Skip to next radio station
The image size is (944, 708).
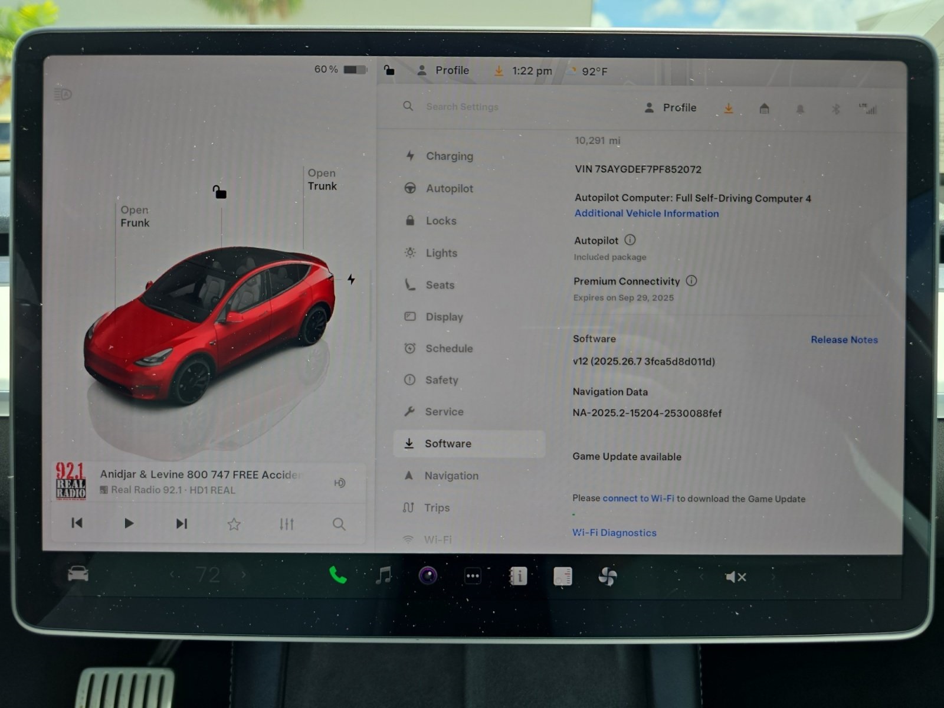pos(182,523)
